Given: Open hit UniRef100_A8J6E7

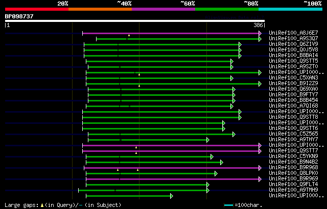Looking at the screenshot, I should (x=293, y=33).
